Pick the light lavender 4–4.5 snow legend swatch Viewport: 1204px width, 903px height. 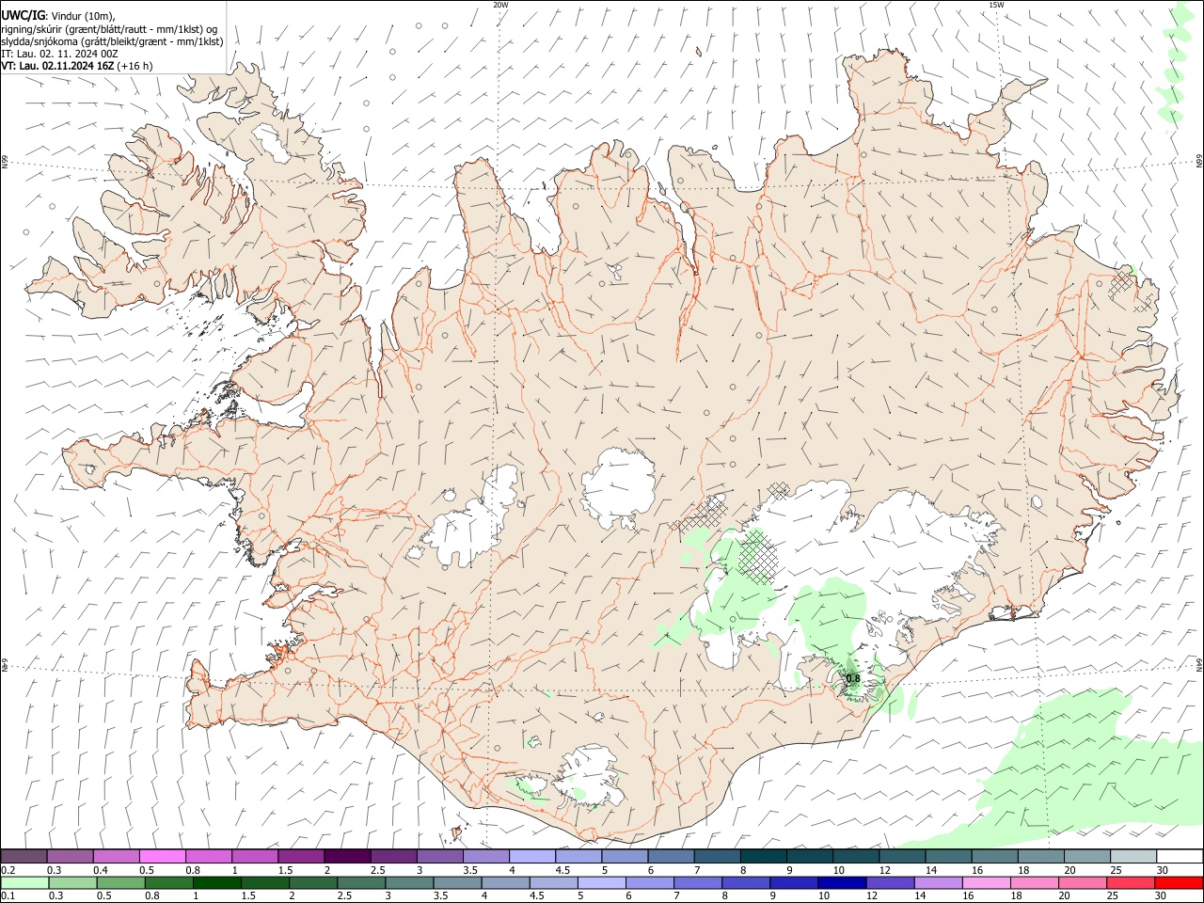(x=532, y=856)
